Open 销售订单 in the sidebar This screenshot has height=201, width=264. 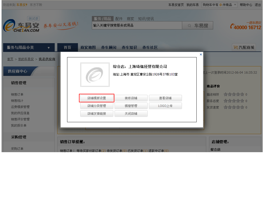(17, 95)
